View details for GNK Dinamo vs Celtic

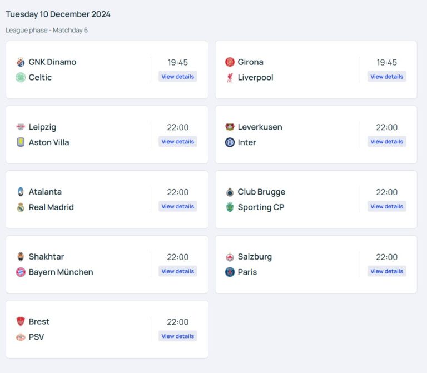(177, 77)
